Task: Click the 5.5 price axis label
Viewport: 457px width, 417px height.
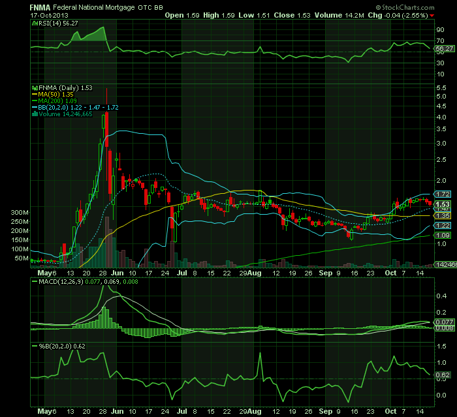Action: pos(441,87)
